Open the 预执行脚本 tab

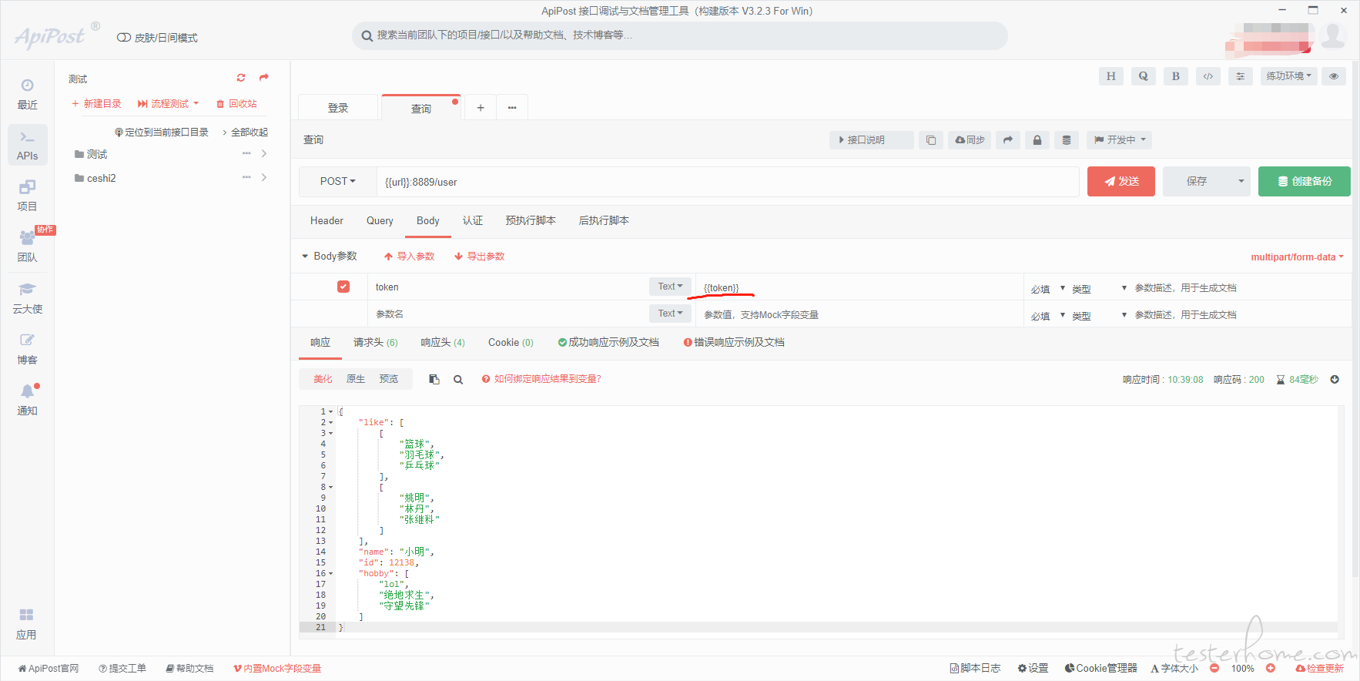(531, 221)
